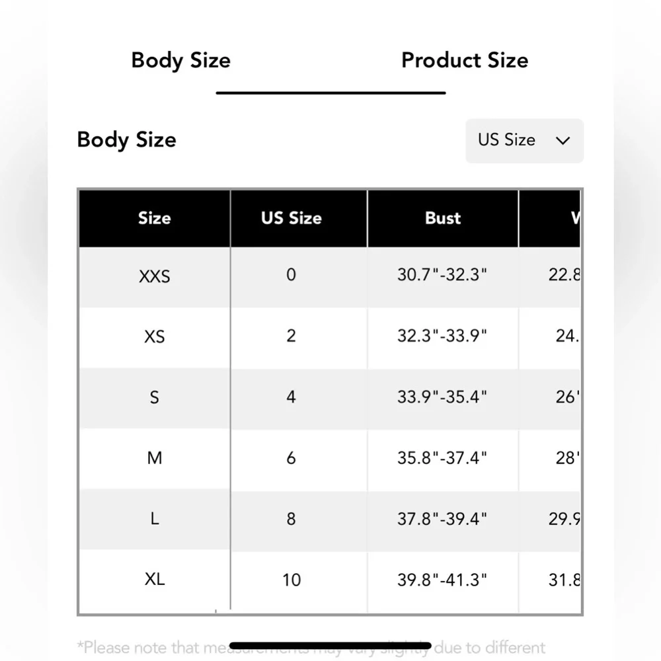Open the US Size unit dropdown
The image size is (661, 661).
(x=524, y=140)
